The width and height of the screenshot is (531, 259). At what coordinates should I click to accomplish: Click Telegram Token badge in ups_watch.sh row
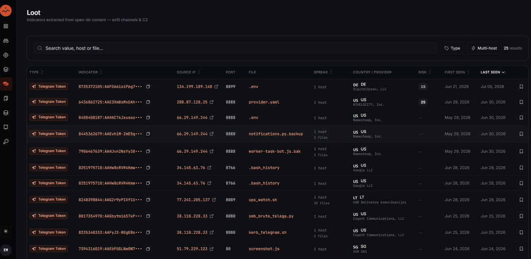49,200
